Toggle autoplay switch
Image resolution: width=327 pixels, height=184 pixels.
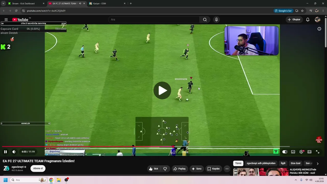coord(285,152)
